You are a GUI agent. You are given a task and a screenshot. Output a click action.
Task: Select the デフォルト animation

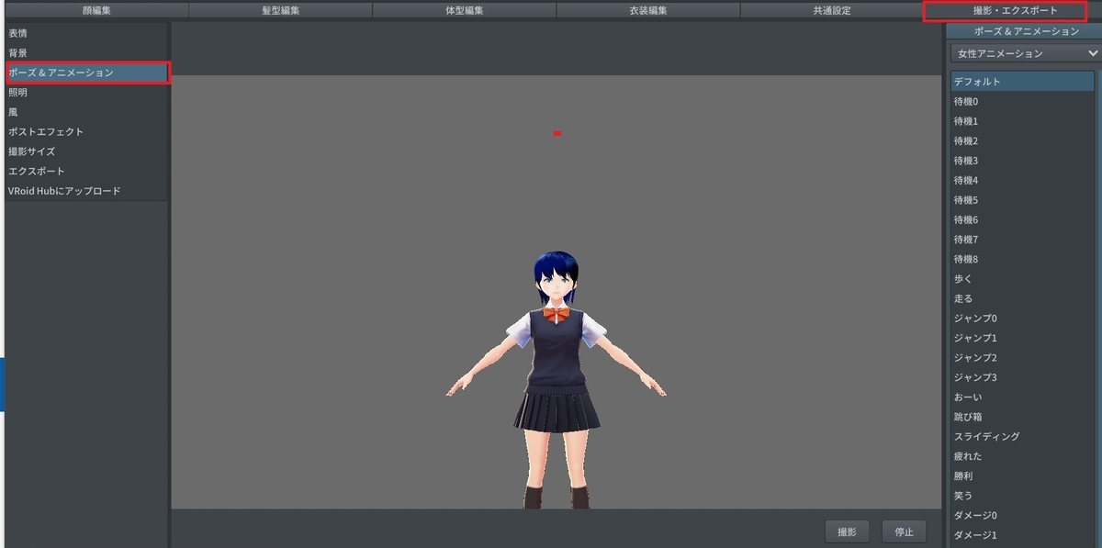click(1024, 82)
